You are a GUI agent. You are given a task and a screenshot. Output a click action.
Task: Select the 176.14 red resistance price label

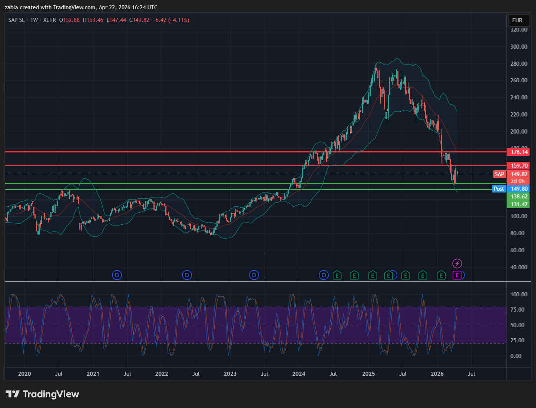[519, 152]
